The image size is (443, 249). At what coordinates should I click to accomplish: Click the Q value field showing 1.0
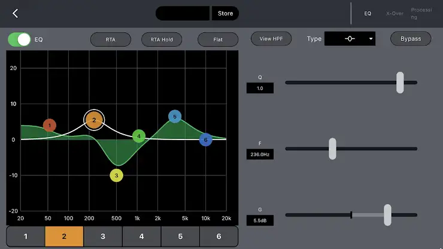point(260,88)
